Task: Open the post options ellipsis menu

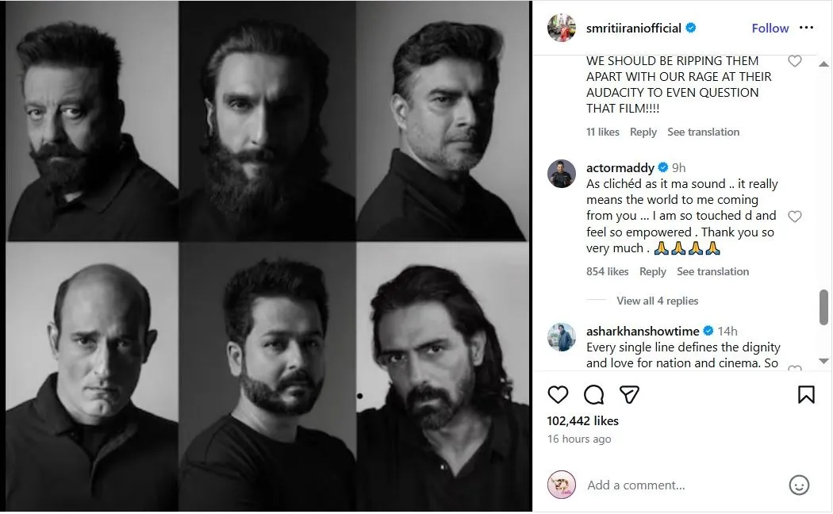Action: [x=807, y=28]
